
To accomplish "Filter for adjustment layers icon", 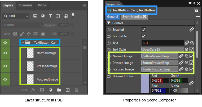I will click(43, 16).
